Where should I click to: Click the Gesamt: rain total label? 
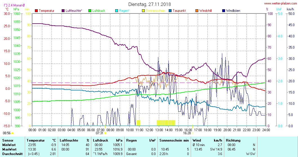tap(132, 154)
